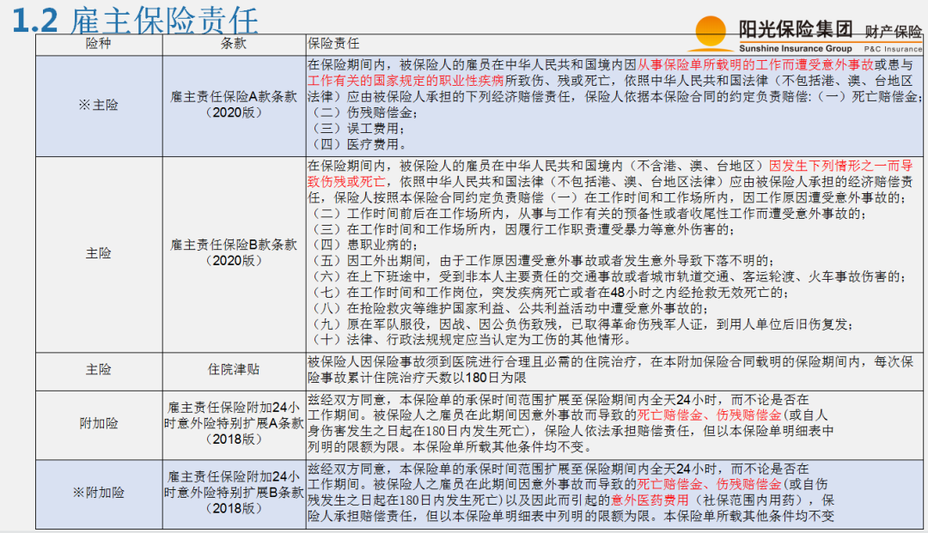Screen dimensions: 928x533
Task: Click red text '因发生下列情形之一而导'
Action: [841, 166]
